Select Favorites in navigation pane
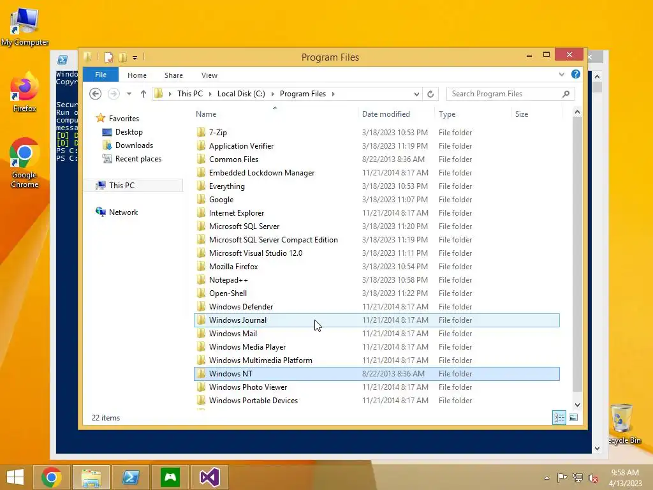653x490 pixels. pos(124,118)
